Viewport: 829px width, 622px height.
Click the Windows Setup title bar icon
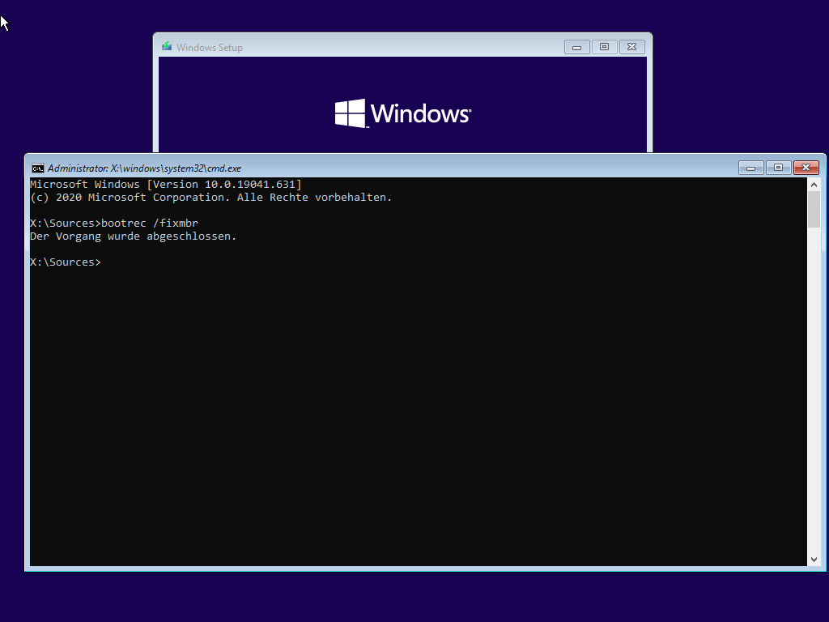tap(167, 47)
